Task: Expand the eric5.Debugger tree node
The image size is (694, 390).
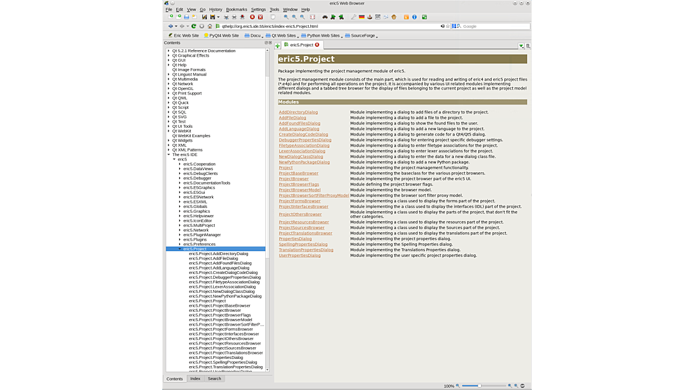Action: (180, 178)
